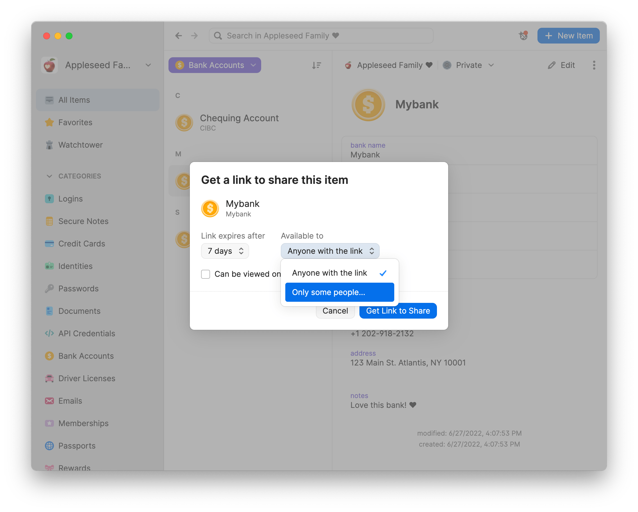
Task: Open the Available to dropdown
Action: [330, 251]
